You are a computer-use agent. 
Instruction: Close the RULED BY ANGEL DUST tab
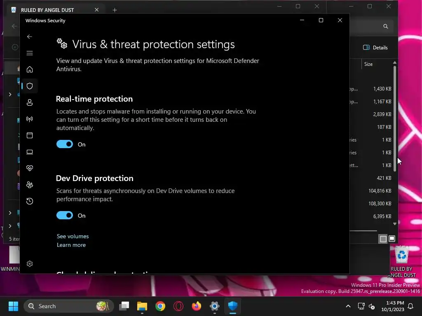(96, 10)
